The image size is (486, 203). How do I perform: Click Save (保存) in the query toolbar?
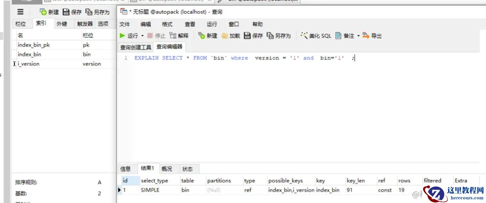[253, 36]
